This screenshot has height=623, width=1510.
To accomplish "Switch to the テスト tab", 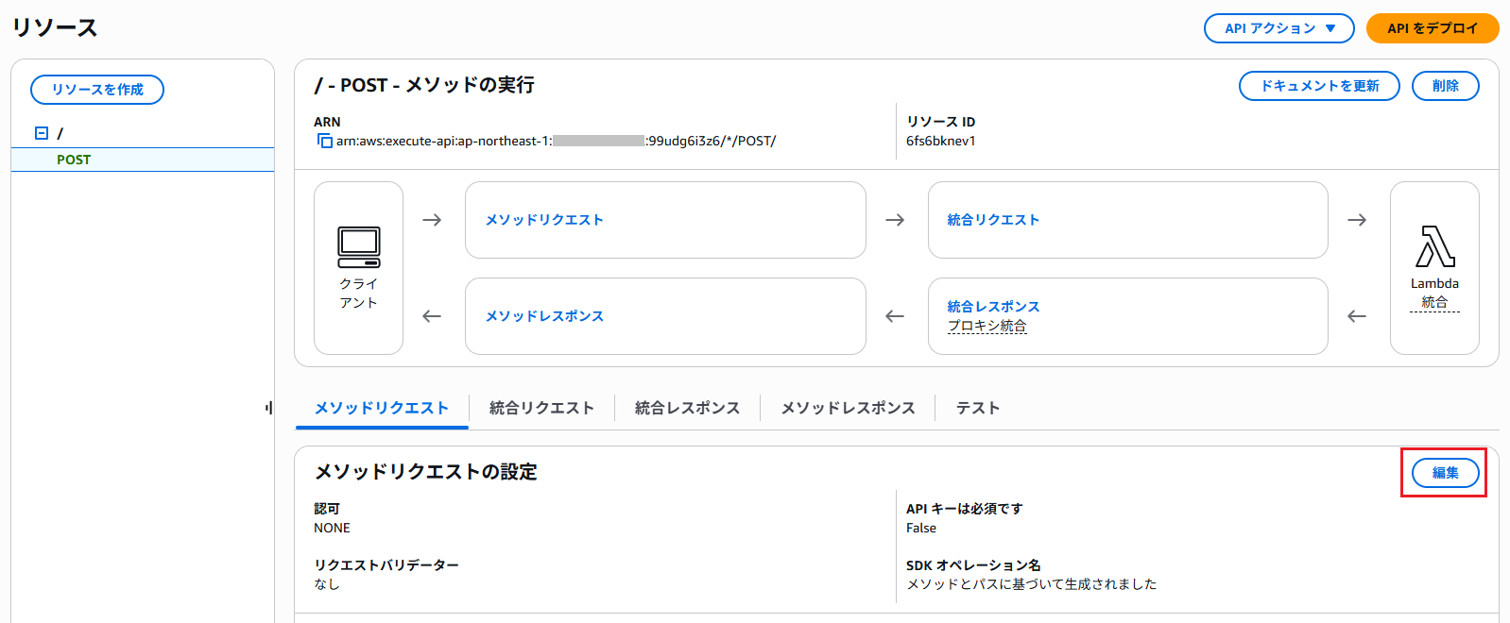I will coord(978,408).
